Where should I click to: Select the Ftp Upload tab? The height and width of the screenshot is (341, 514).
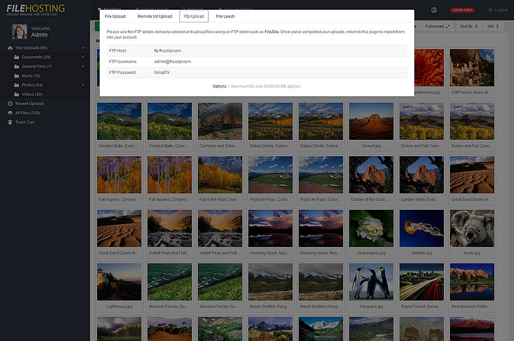194,17
